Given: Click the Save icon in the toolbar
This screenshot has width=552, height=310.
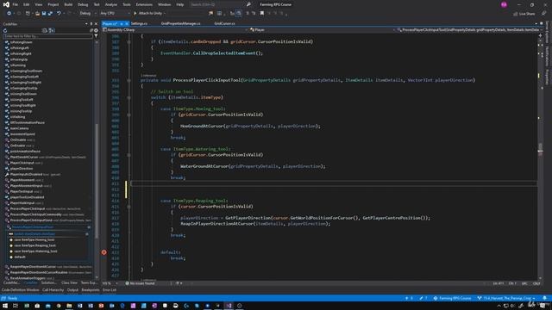Looking at the screenshot, I should coord(44,14).
